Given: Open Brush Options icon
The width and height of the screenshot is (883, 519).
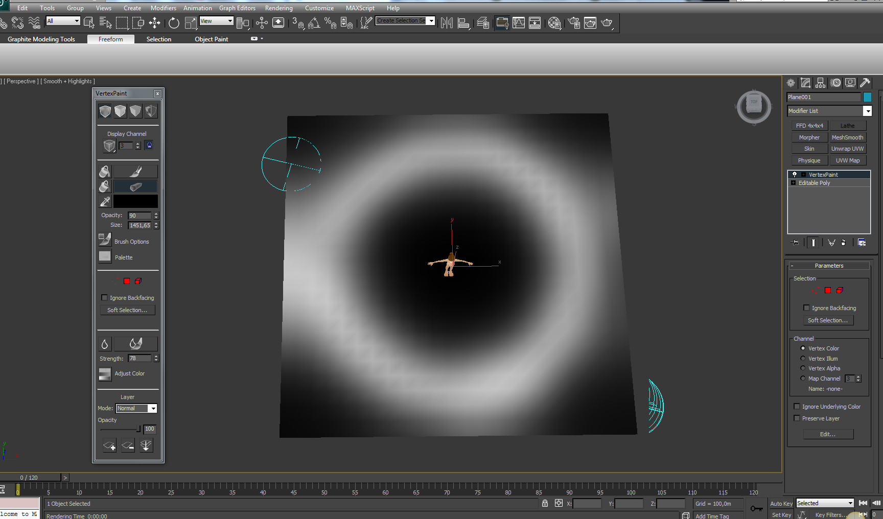Looking at the screenshot, I should coord(105,240).
